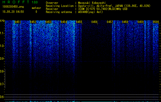Click the 0.8 kHz axis tick label

tap(2, 71)
